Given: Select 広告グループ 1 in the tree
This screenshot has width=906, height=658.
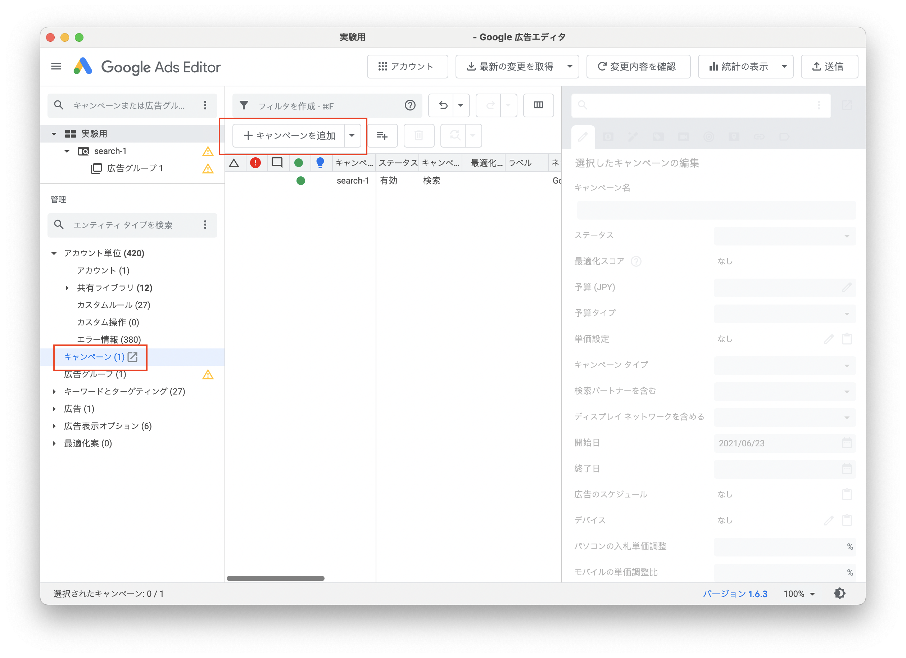Looking at the screenshot, I should pyautogui.click(x=135, y=168).
